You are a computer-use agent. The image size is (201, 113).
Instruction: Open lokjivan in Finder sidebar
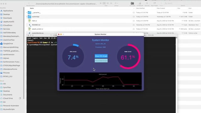6,58
